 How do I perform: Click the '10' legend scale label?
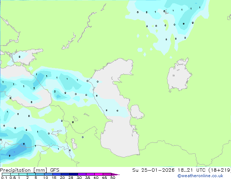point(46,178)
